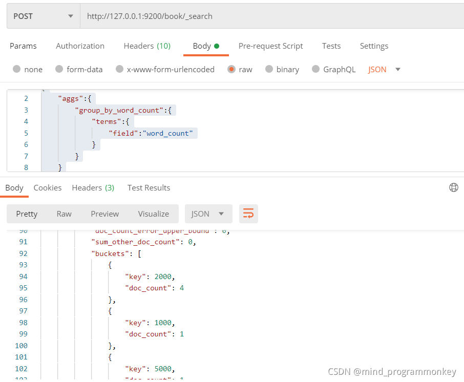Click the globe network icon
Viewport: 464px width, 382px height.
[x=454, y=187]
